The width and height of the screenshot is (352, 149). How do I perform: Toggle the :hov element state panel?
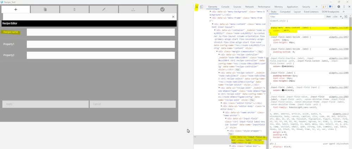(328, 17)
